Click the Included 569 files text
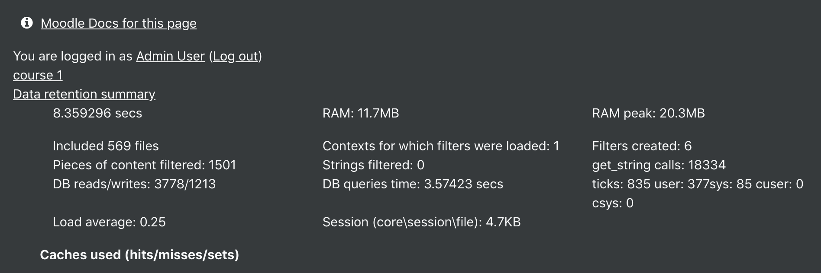 point(106,146)
